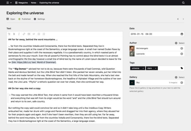Insert a link via toolbar
Screen dimensions: 191x131
(x=24, y=34)
